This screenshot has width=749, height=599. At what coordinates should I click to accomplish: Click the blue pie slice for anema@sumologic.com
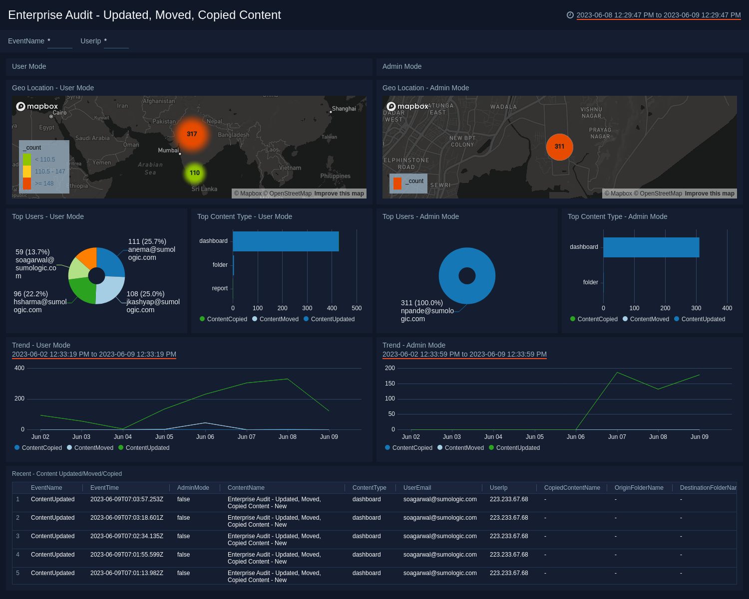pos(110,261)
